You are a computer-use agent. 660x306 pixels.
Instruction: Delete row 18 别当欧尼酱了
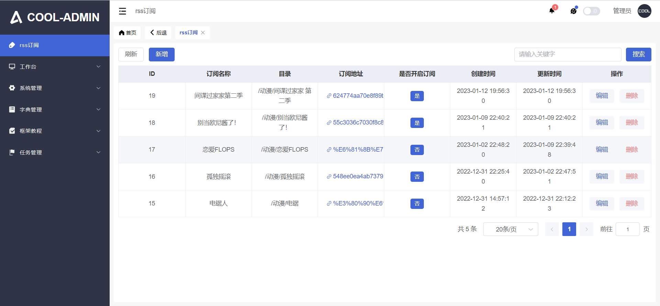point(632,122)
